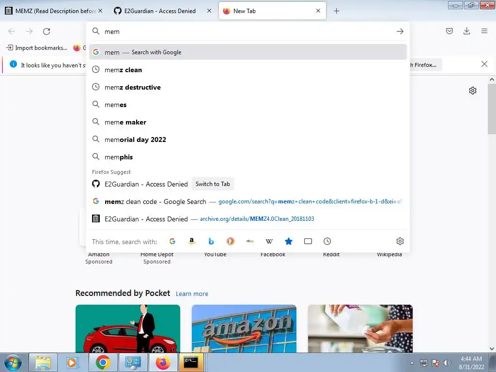The width and height of the screenshot is (496, 372).
Task: Open search settings gear in suggestion panel
Action: [400, 241]
